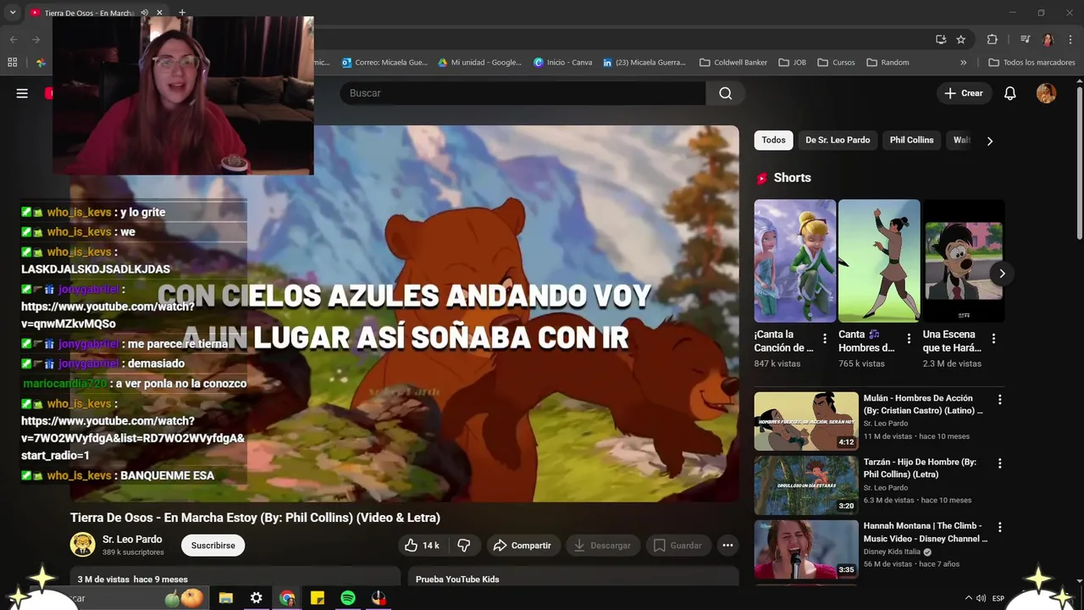Open options menu for Tarzán video
Screen dimensions: 1084x610
[x=999, y=463]
